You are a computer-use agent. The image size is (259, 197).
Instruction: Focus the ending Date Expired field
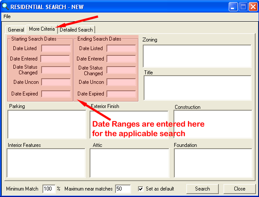(121, 94)
